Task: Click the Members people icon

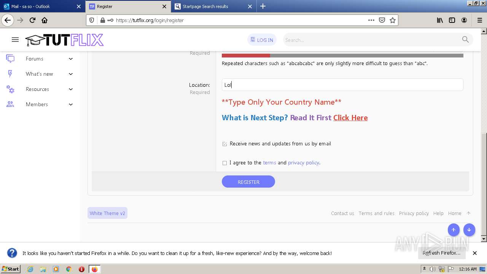Action: (10, 104)
